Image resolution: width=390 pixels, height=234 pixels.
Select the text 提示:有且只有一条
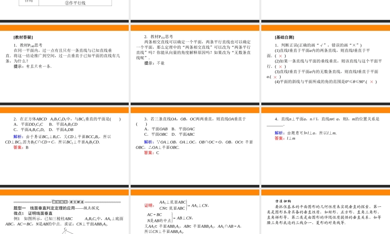(32, 66)
